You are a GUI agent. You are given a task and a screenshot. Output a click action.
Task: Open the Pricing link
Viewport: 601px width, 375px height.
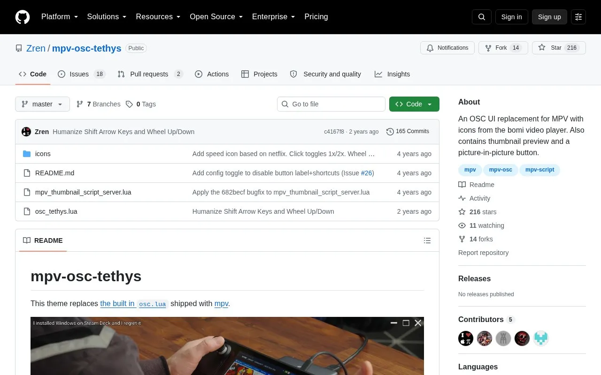click(x=316, y=17)
